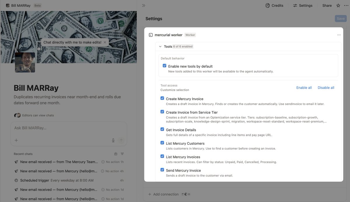Click the microphone voice input icon
Viewport: 350px width, 202px height.
click(113, 140)
